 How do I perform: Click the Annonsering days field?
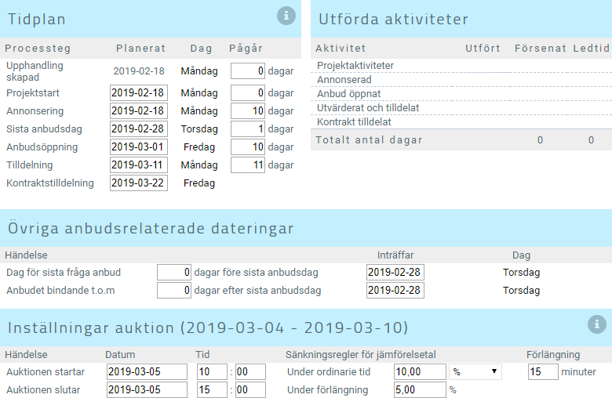248,110
